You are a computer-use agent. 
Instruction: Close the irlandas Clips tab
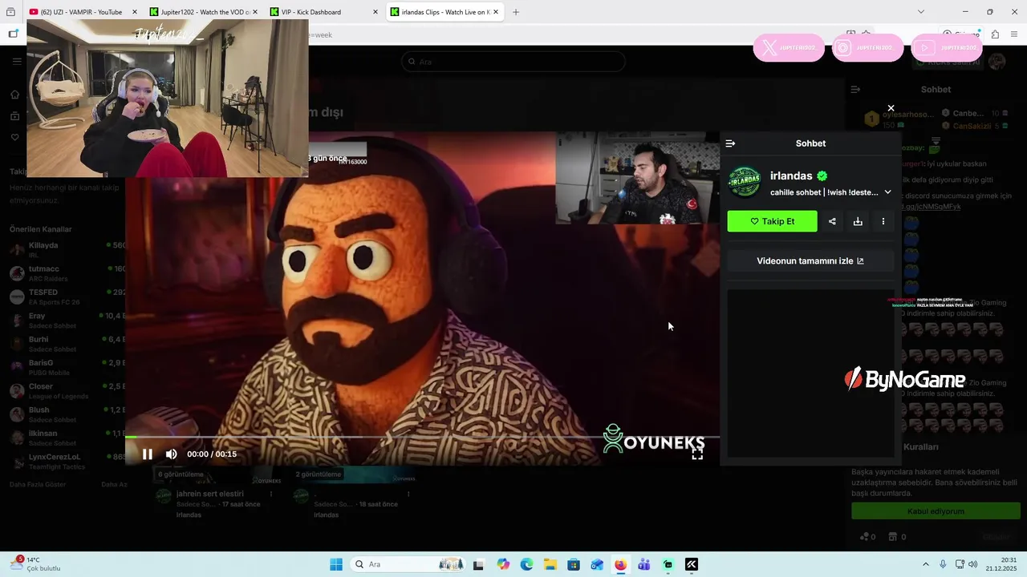pyautogui.click(x=496, y=12)
